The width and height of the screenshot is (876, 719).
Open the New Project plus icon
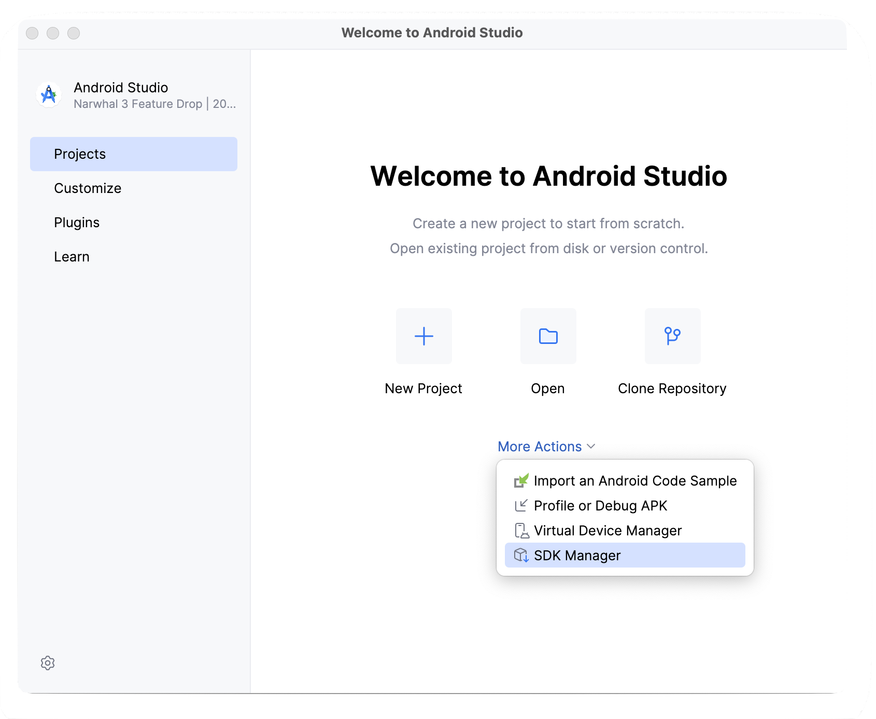click(x=423, y=336)
